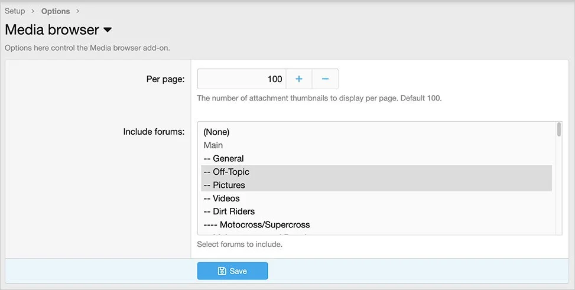The height and width of the screenshot is (290, 575).
Task: Click the floppy disk icon on Save
Action: tap(222, 271)
